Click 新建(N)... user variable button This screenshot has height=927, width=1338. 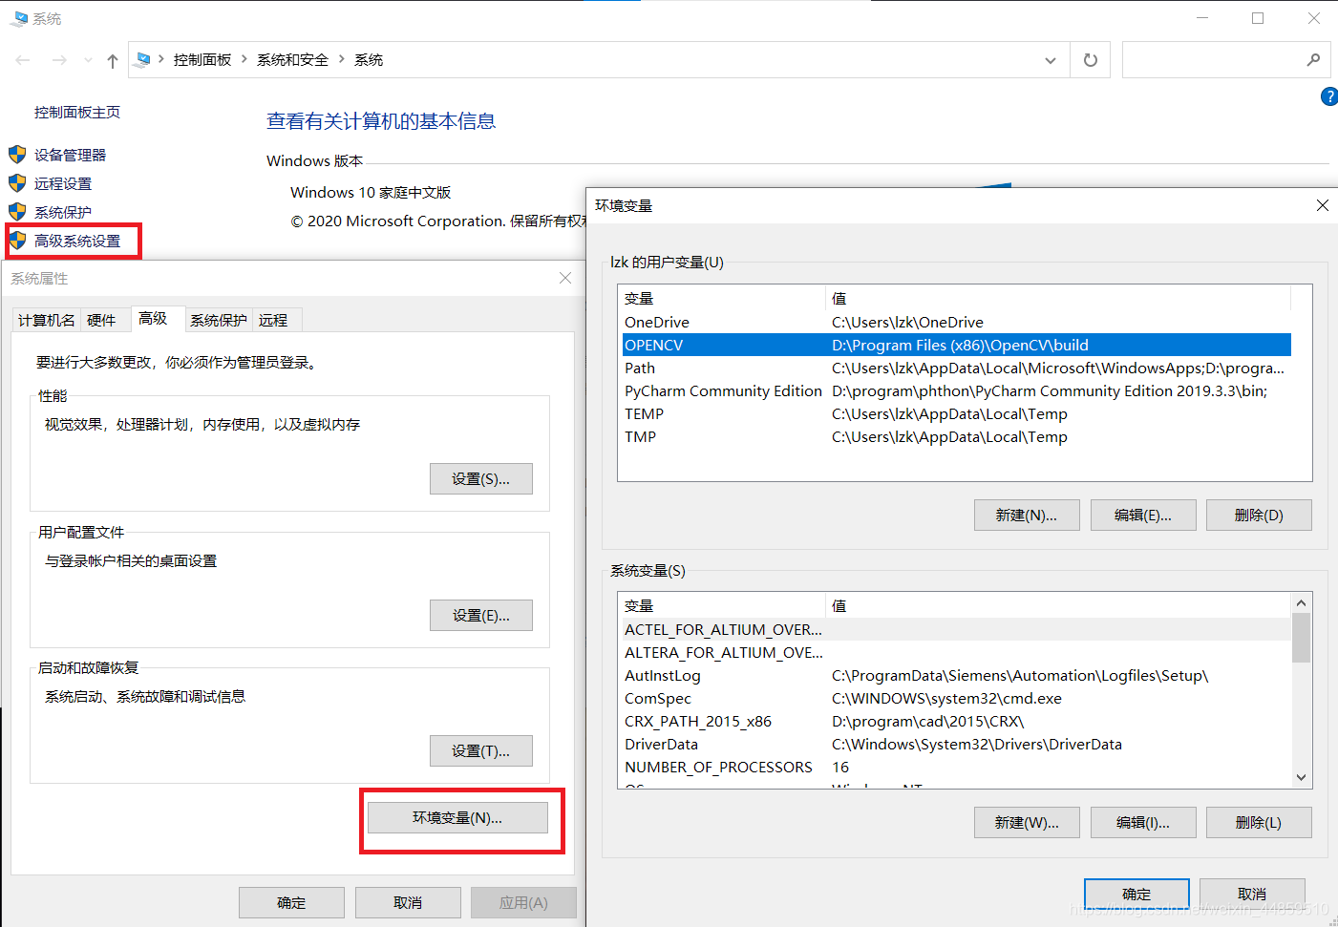point(1027,516)
